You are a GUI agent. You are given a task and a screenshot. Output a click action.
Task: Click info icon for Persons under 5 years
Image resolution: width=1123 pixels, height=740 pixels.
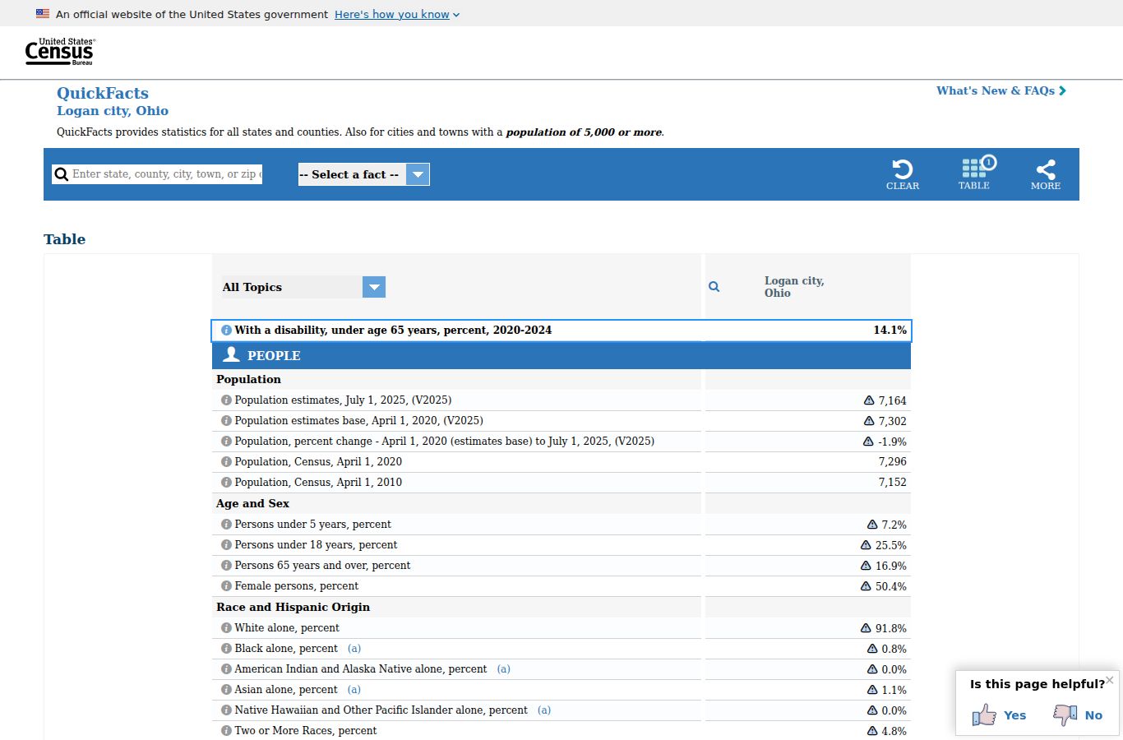(x=226, y=525)
